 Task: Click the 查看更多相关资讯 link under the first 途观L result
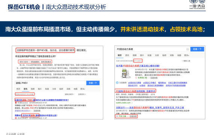pyautogui.click(x=23, y=111)
